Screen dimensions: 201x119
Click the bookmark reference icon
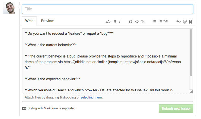[191, 22]
